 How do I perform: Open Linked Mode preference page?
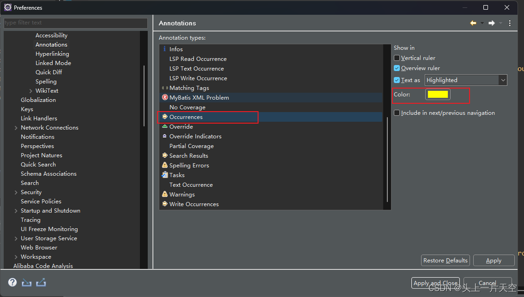pyautogui.click(x=53, y=63)
